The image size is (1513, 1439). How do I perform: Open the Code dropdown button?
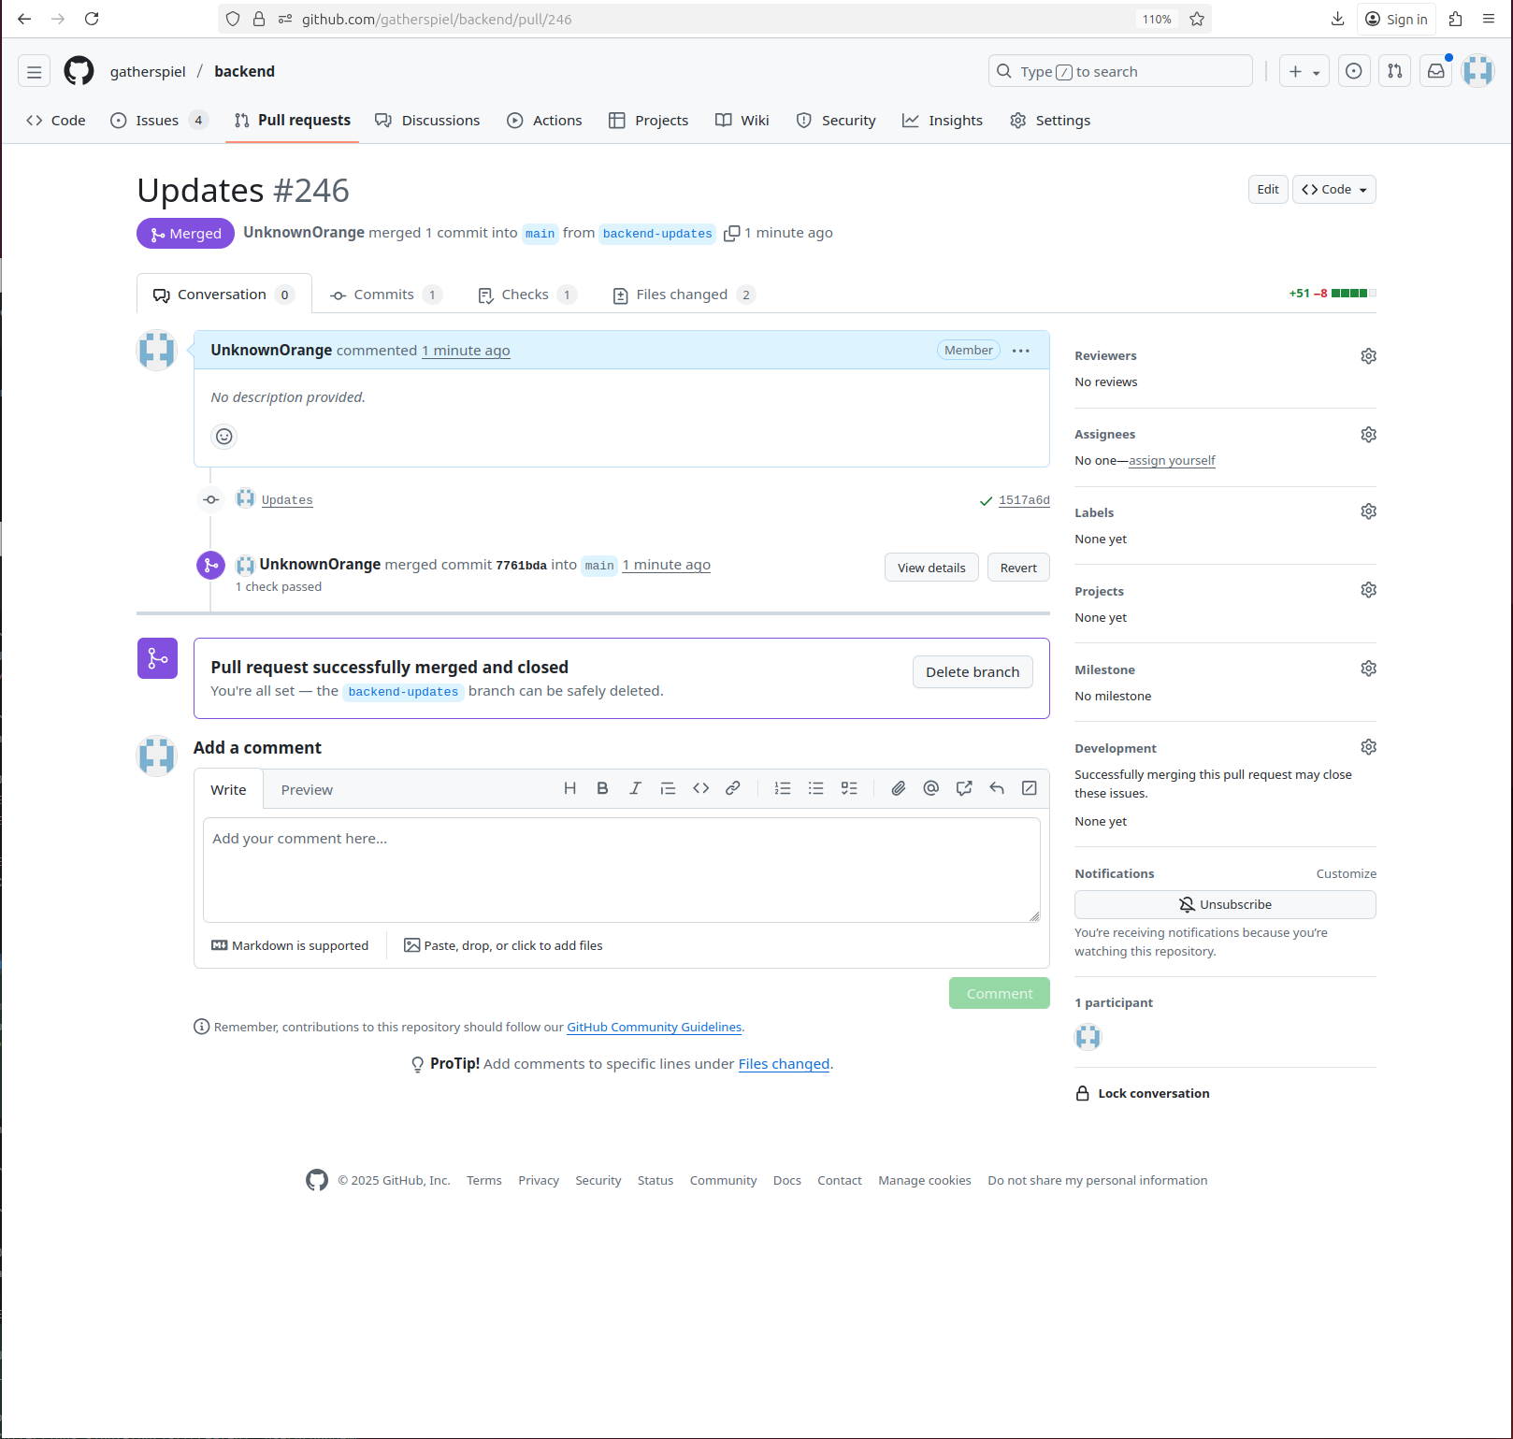(x=1333, y=190)
